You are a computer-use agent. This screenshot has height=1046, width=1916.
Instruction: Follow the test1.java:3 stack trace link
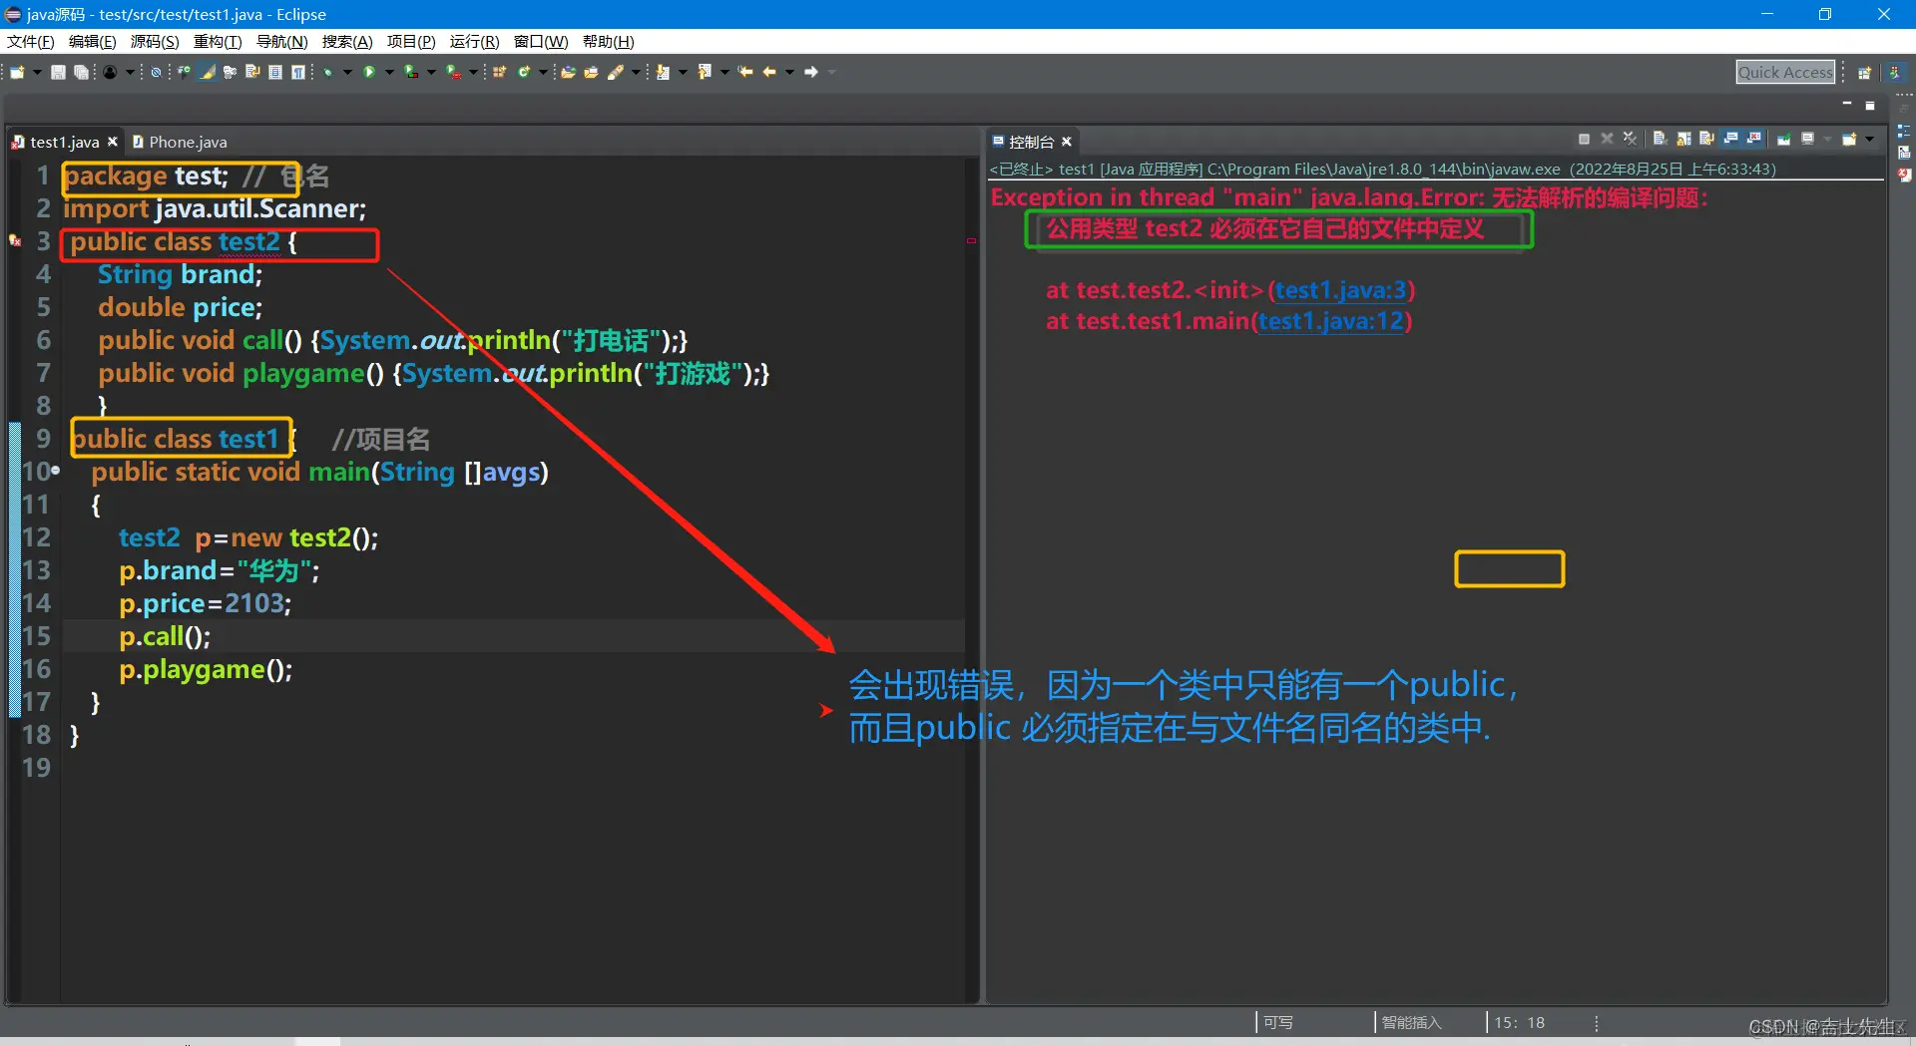coord(1340,290)
